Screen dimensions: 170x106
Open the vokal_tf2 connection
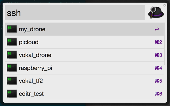[x=84, y=81]
